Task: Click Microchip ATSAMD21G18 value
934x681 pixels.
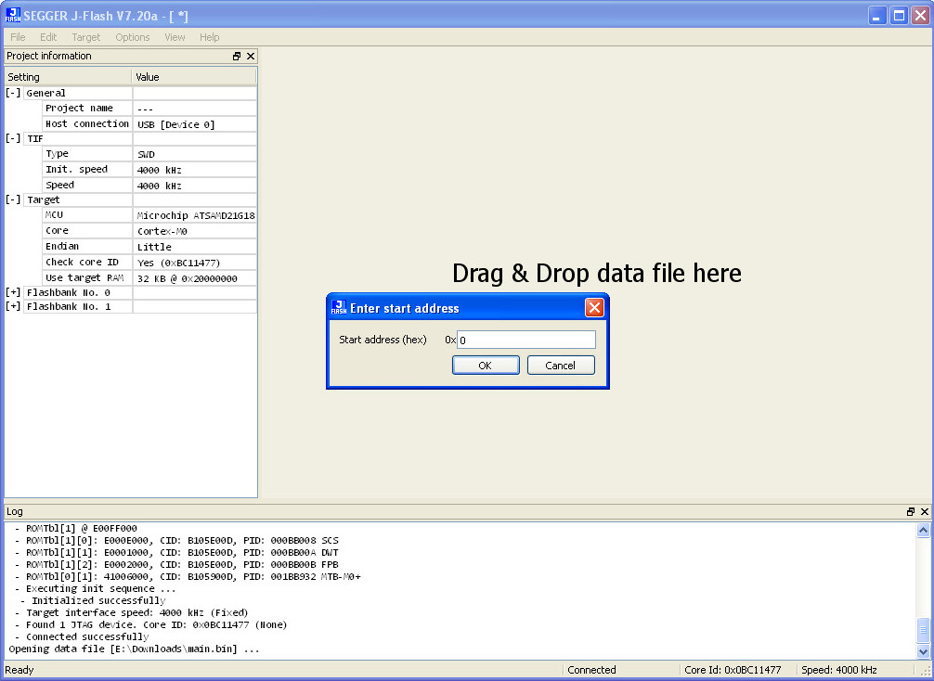Action: 195,215
